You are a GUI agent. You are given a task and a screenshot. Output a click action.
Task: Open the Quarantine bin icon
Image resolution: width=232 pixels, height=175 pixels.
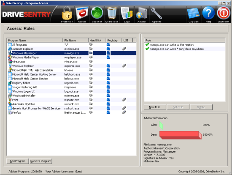coord(112,14)
